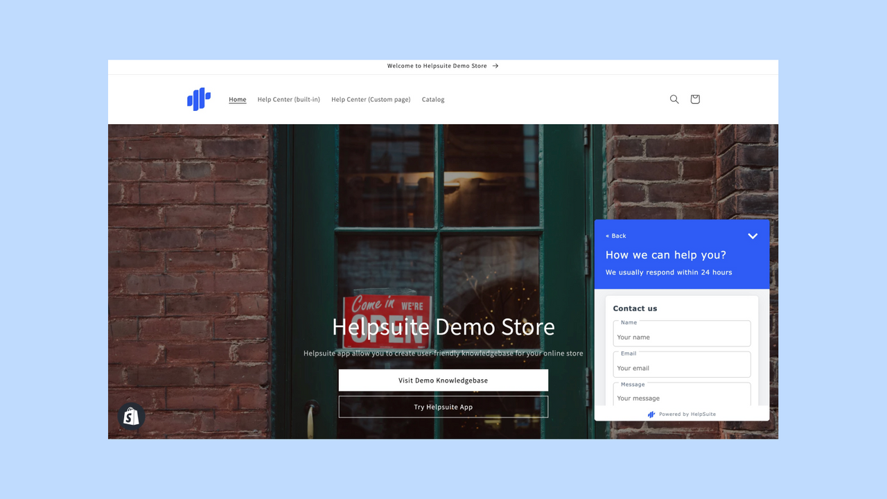Image resolution: width=887 pixels, height=499 pixels.
Task: Focus the Your name input field
Action: tap(682, 333)
